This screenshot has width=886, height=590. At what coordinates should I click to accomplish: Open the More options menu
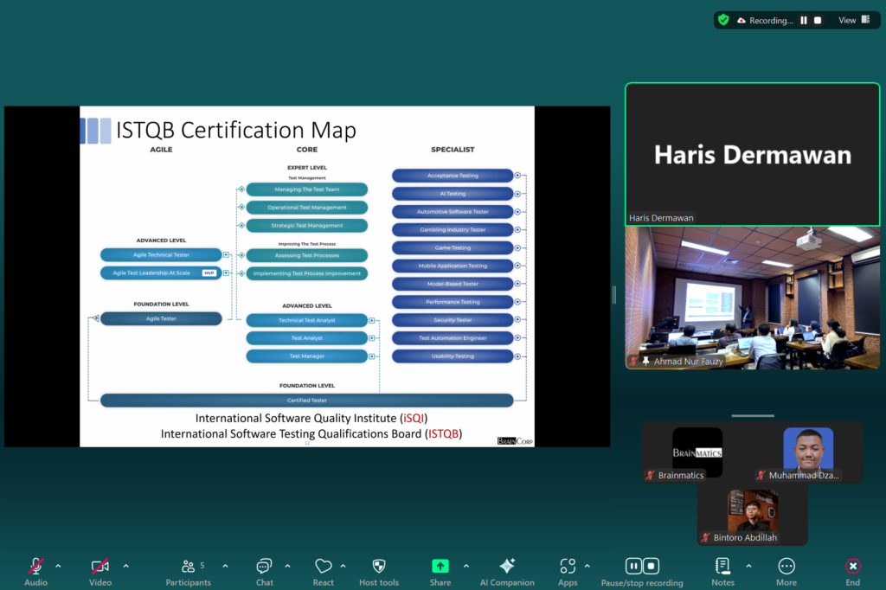point(786,567)
